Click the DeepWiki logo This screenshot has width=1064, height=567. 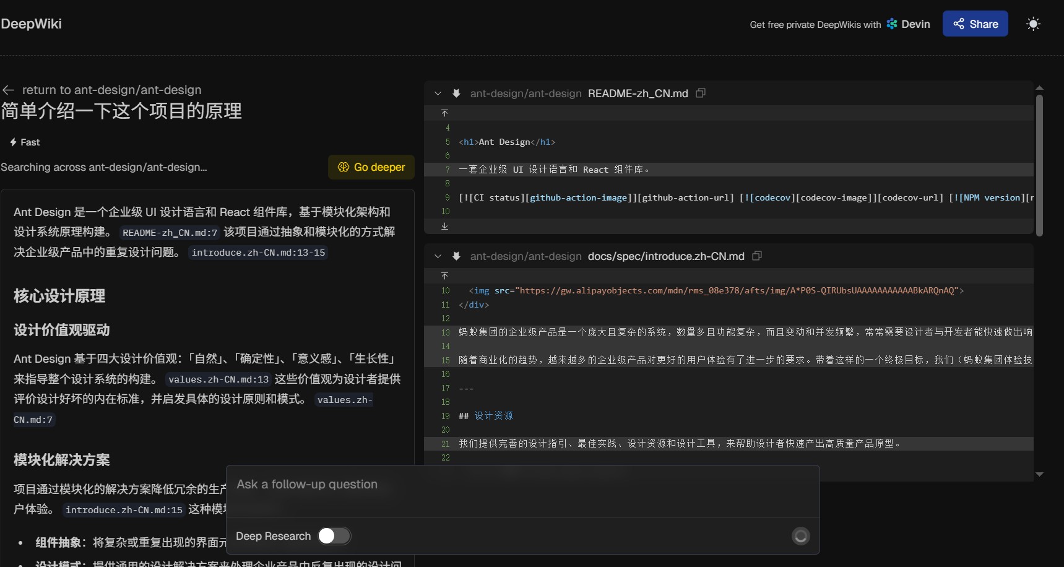(31, 24)
